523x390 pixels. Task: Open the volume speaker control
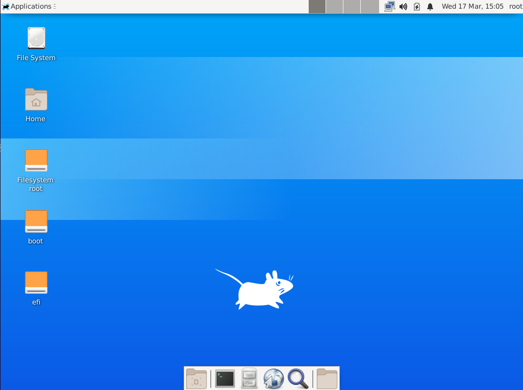[403, 7]
